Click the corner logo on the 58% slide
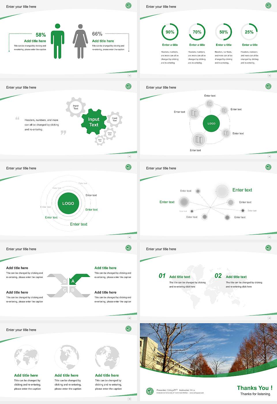277x404 pixels. pos(128,5)
